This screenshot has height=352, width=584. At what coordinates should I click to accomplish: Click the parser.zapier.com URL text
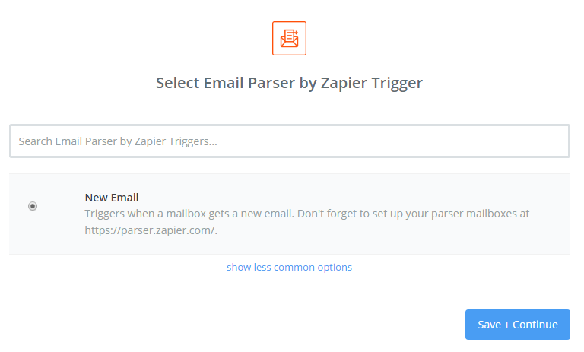coord(151,230)
